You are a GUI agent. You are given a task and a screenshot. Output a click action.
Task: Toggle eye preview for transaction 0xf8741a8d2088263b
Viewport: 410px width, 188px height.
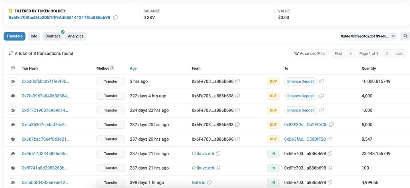click(x=13, y=168)
